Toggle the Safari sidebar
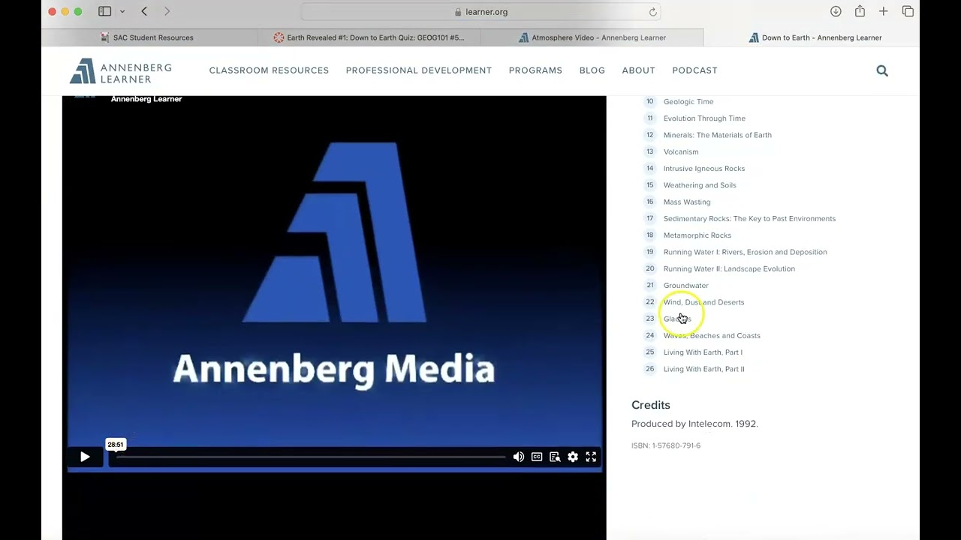Image resolution: width=961 pixels, height=540 pixels. pyautogui.click(x=105, y=11)
